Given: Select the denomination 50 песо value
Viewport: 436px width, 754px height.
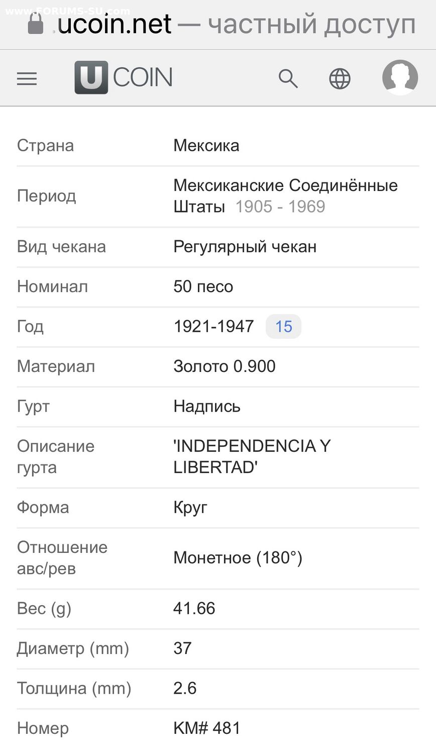Looking at the screenshot, I should tap(203, 287).
